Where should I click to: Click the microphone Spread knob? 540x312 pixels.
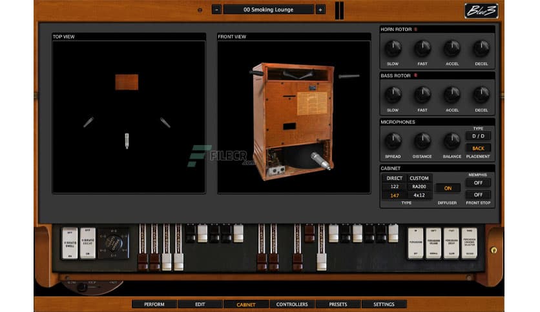coord(393,141)
